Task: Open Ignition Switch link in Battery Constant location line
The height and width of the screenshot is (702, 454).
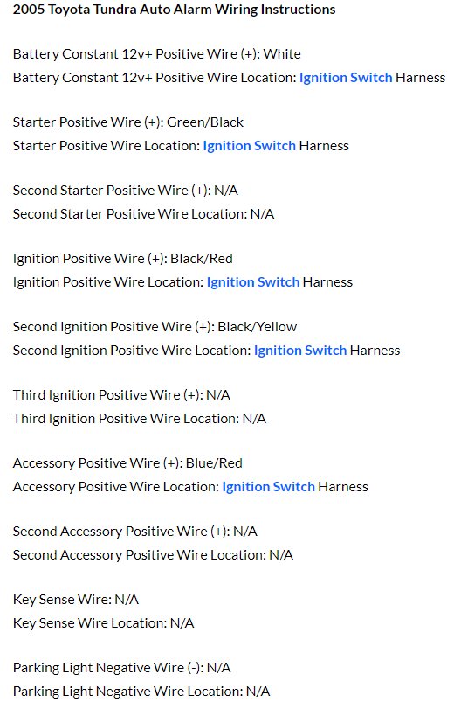Action: pos(346,78)
